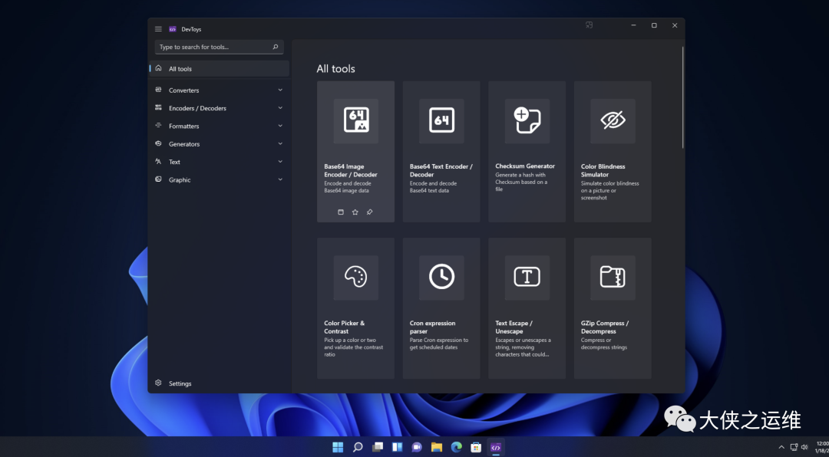
Task: Expand the Generators category chevron
Action: [280, 143]
